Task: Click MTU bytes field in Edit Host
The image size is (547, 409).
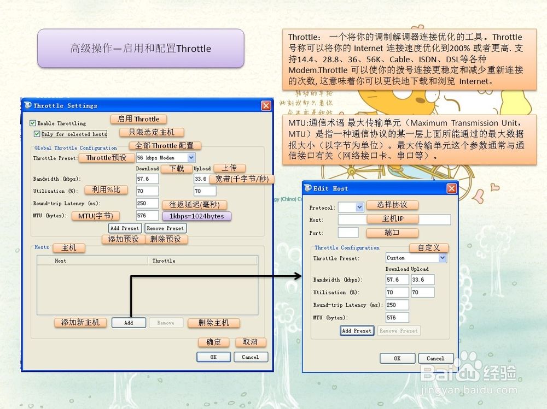Action: click(397, 317)
